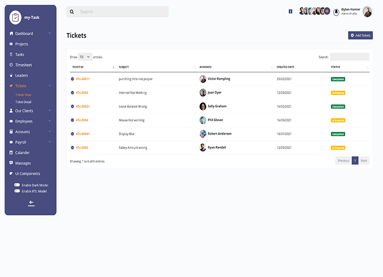Viewport: 383px width, 277px height.
Task: Click the In Progress badge for Ryan Randall
Action: pyautogui.click(x=338, y=148)
